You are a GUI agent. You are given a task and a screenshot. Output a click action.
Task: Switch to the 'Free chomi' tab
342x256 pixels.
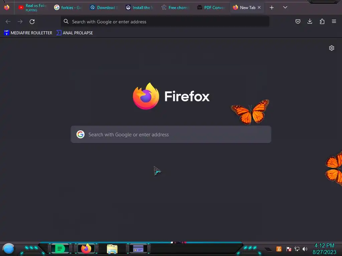pos(175,7)
